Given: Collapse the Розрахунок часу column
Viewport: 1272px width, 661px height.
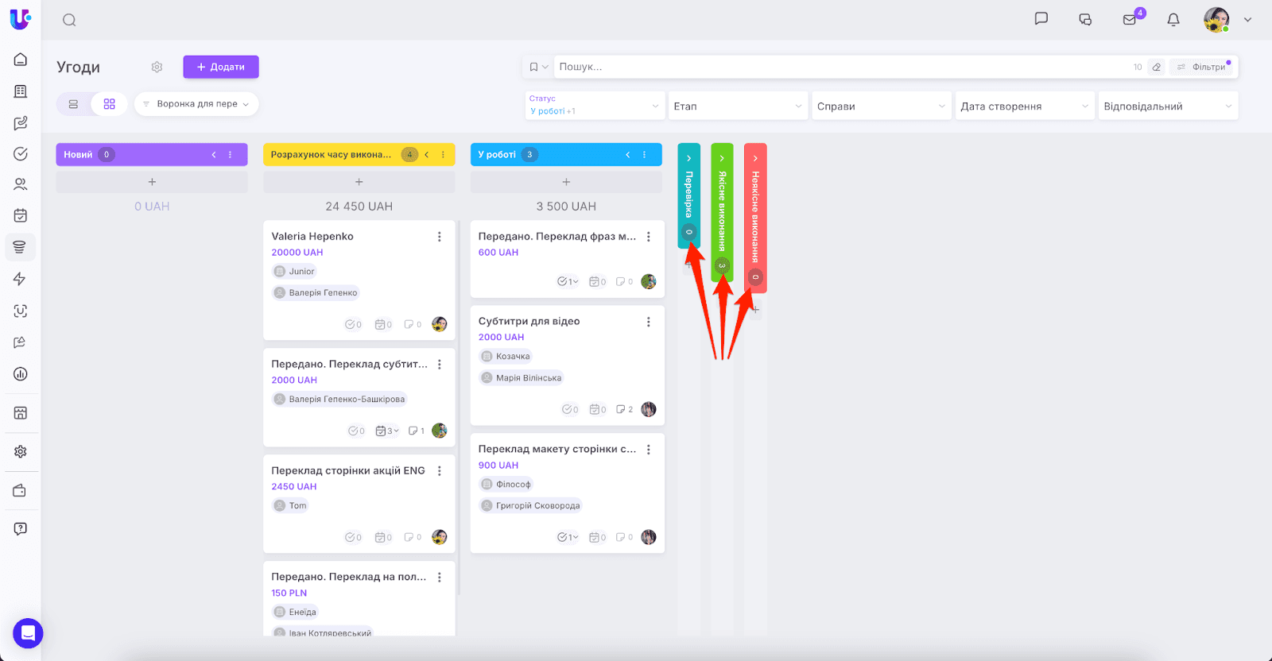Looking at the screenshot, I should pos(427,155).
